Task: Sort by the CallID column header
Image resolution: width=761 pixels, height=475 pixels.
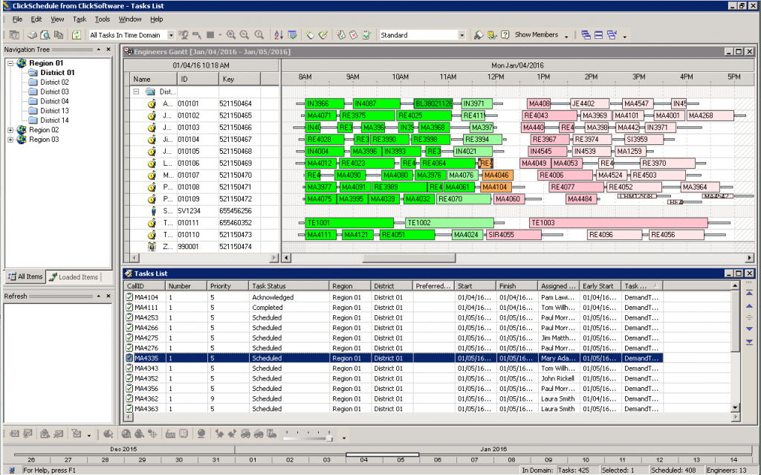Action: [145, 286]
